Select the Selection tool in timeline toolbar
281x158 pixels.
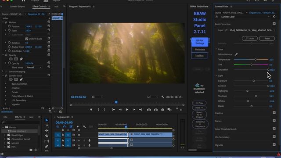click(47, 120)
